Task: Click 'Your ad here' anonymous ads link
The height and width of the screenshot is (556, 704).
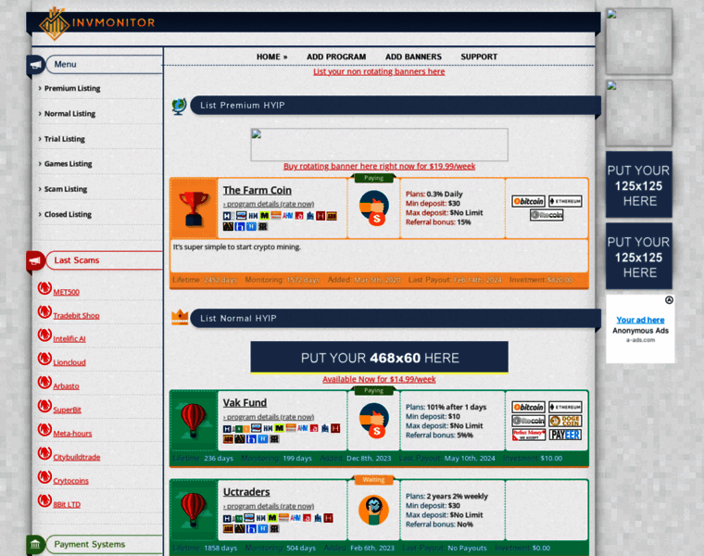Action: (640, 320)
